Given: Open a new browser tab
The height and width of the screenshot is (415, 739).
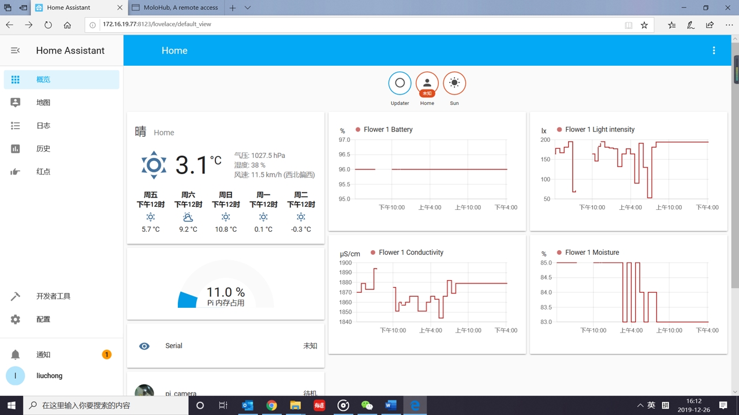Looking at the screenshot, I should coord(233,8).
